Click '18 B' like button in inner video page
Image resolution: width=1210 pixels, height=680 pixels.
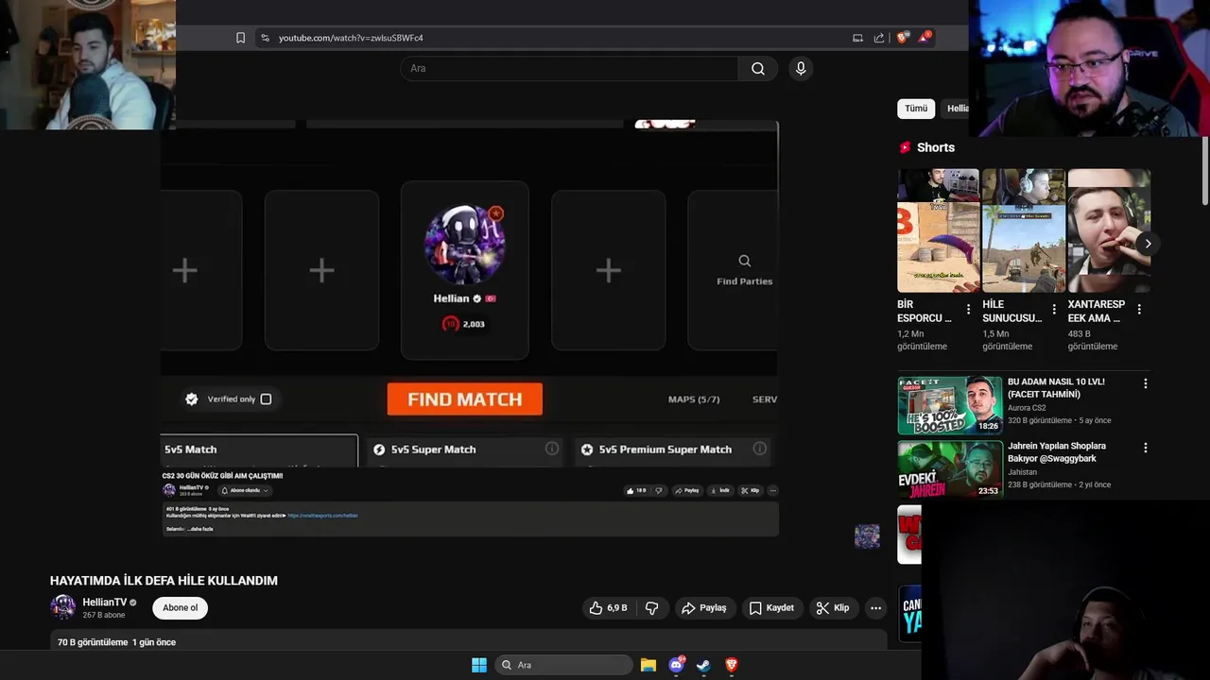click(x=636, y=491)
